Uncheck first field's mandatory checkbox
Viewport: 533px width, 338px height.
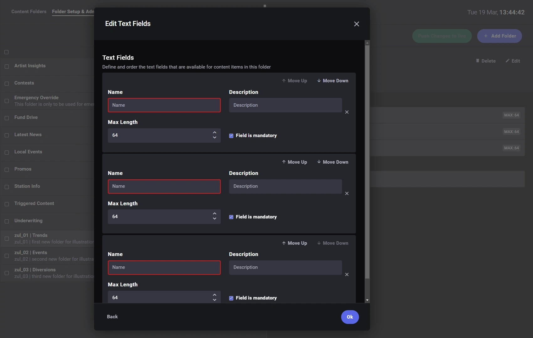(x=231, y=136)
